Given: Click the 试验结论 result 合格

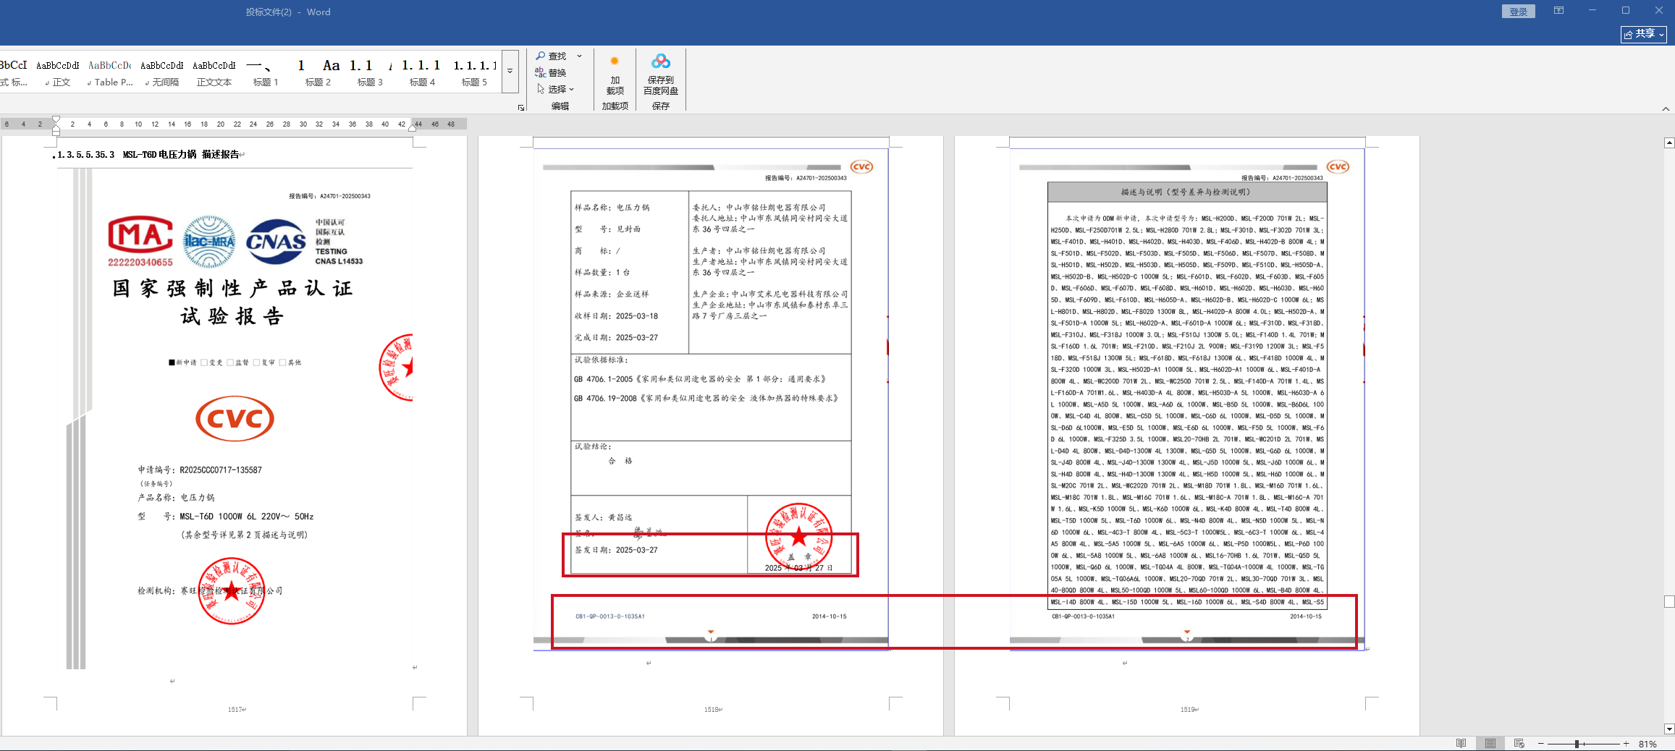Looking at the screenshot, I should [x=620, y=461].
